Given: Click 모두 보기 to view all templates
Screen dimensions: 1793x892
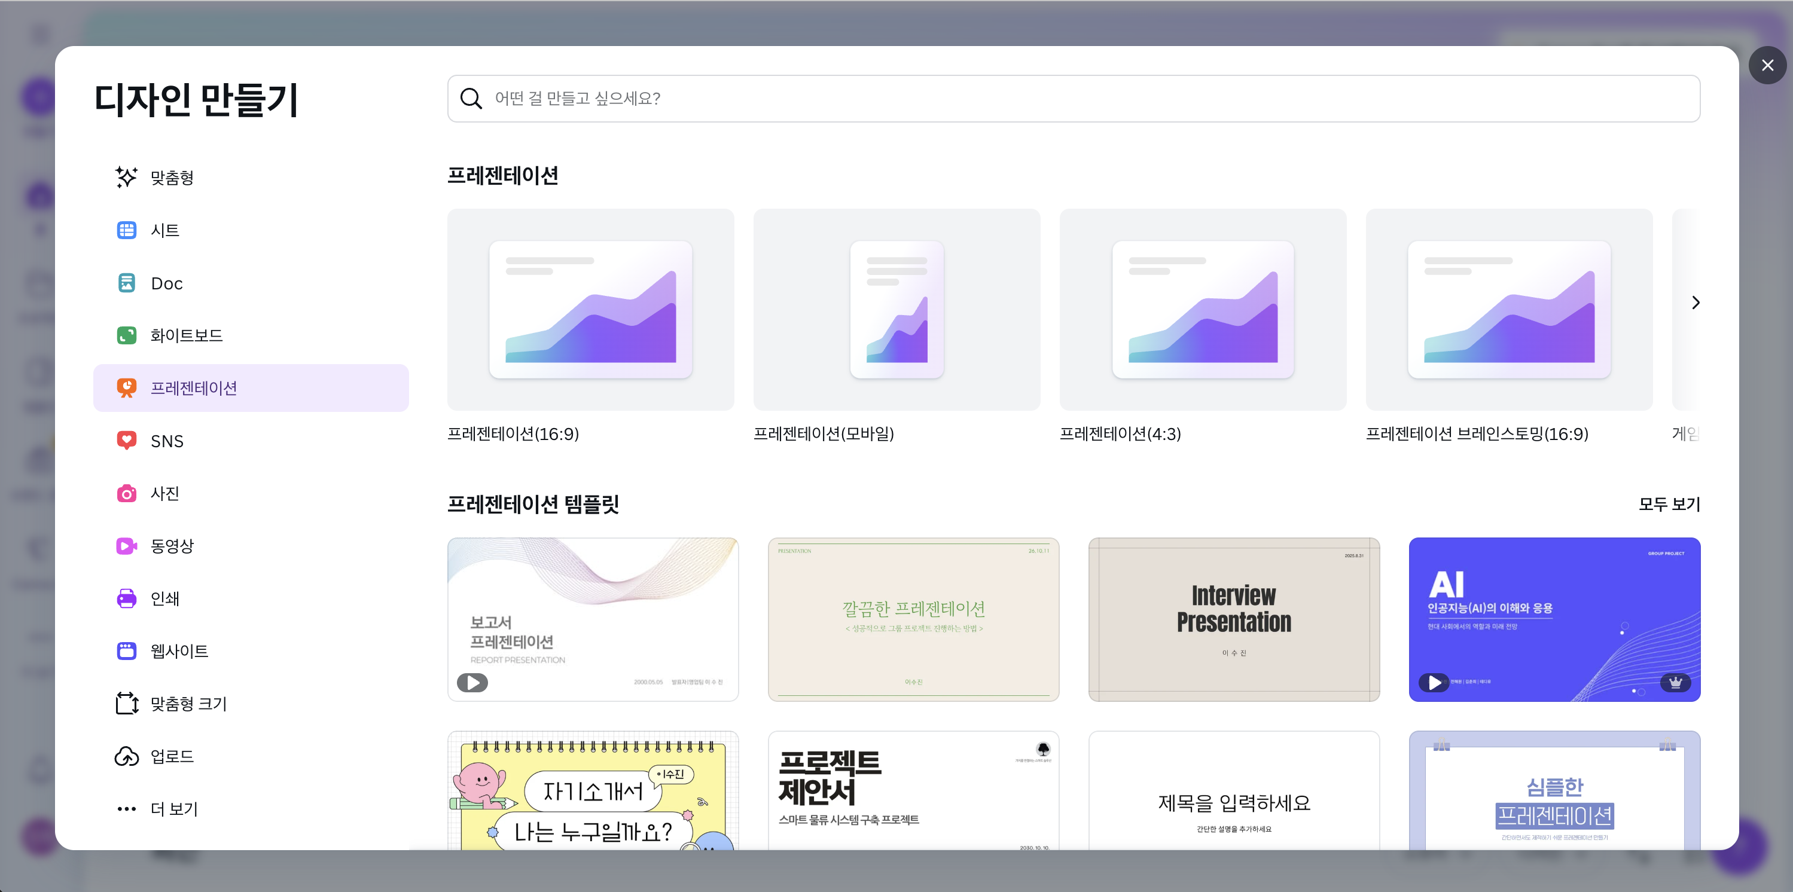Looking at the screenshot, I should point(1669,504).
